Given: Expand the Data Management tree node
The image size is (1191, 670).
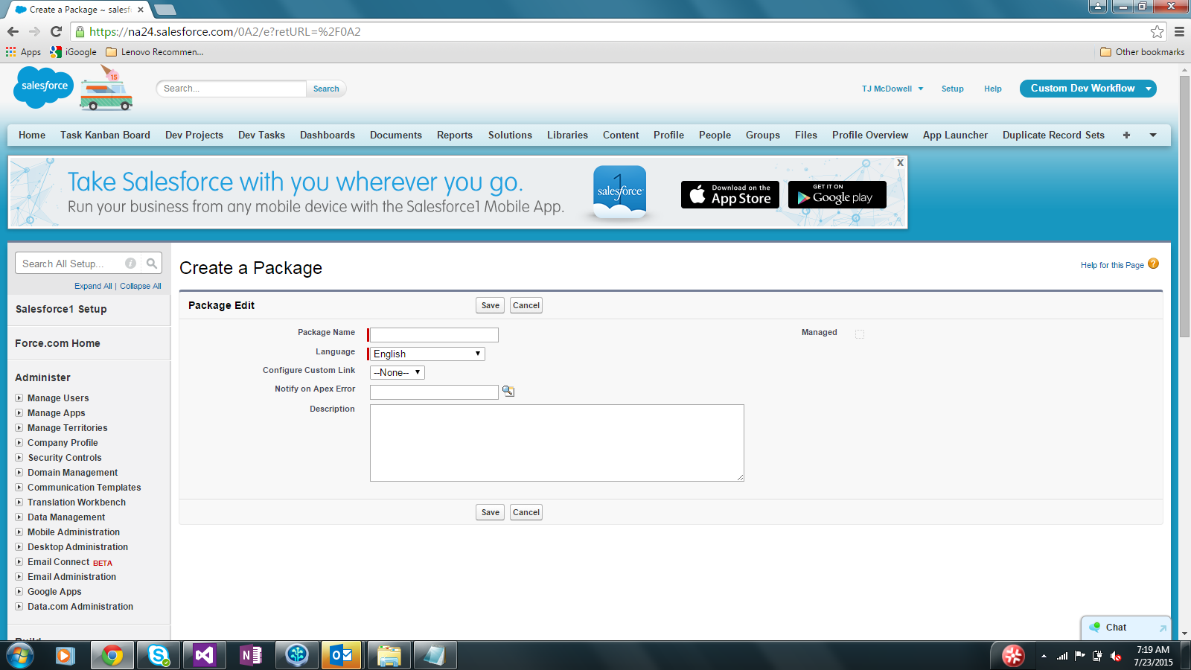Looking at the screenshot, I should point(19,517).
